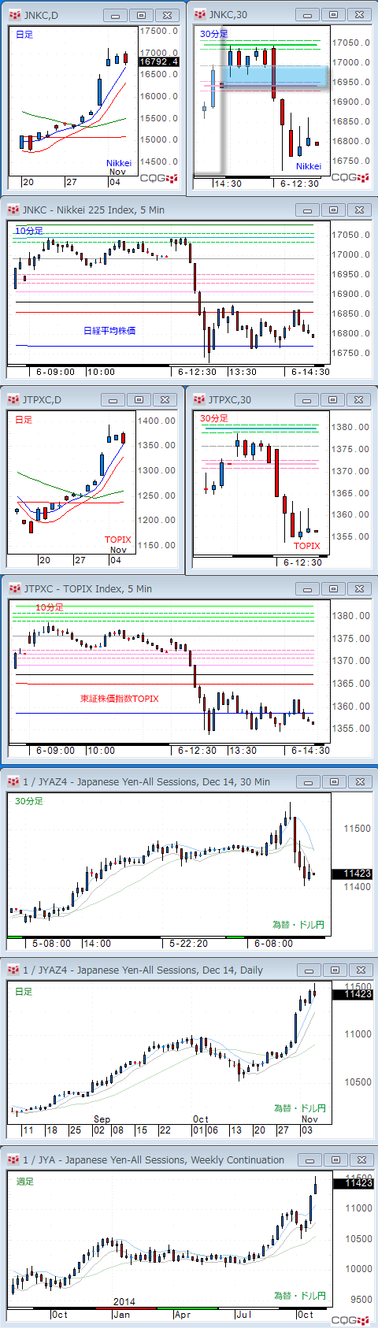The width and height of the screenshot is (378, 1332).
Task: Click the 10分足 label in TOPIX 5 Min chart
Action: click(x=50, y=607)
